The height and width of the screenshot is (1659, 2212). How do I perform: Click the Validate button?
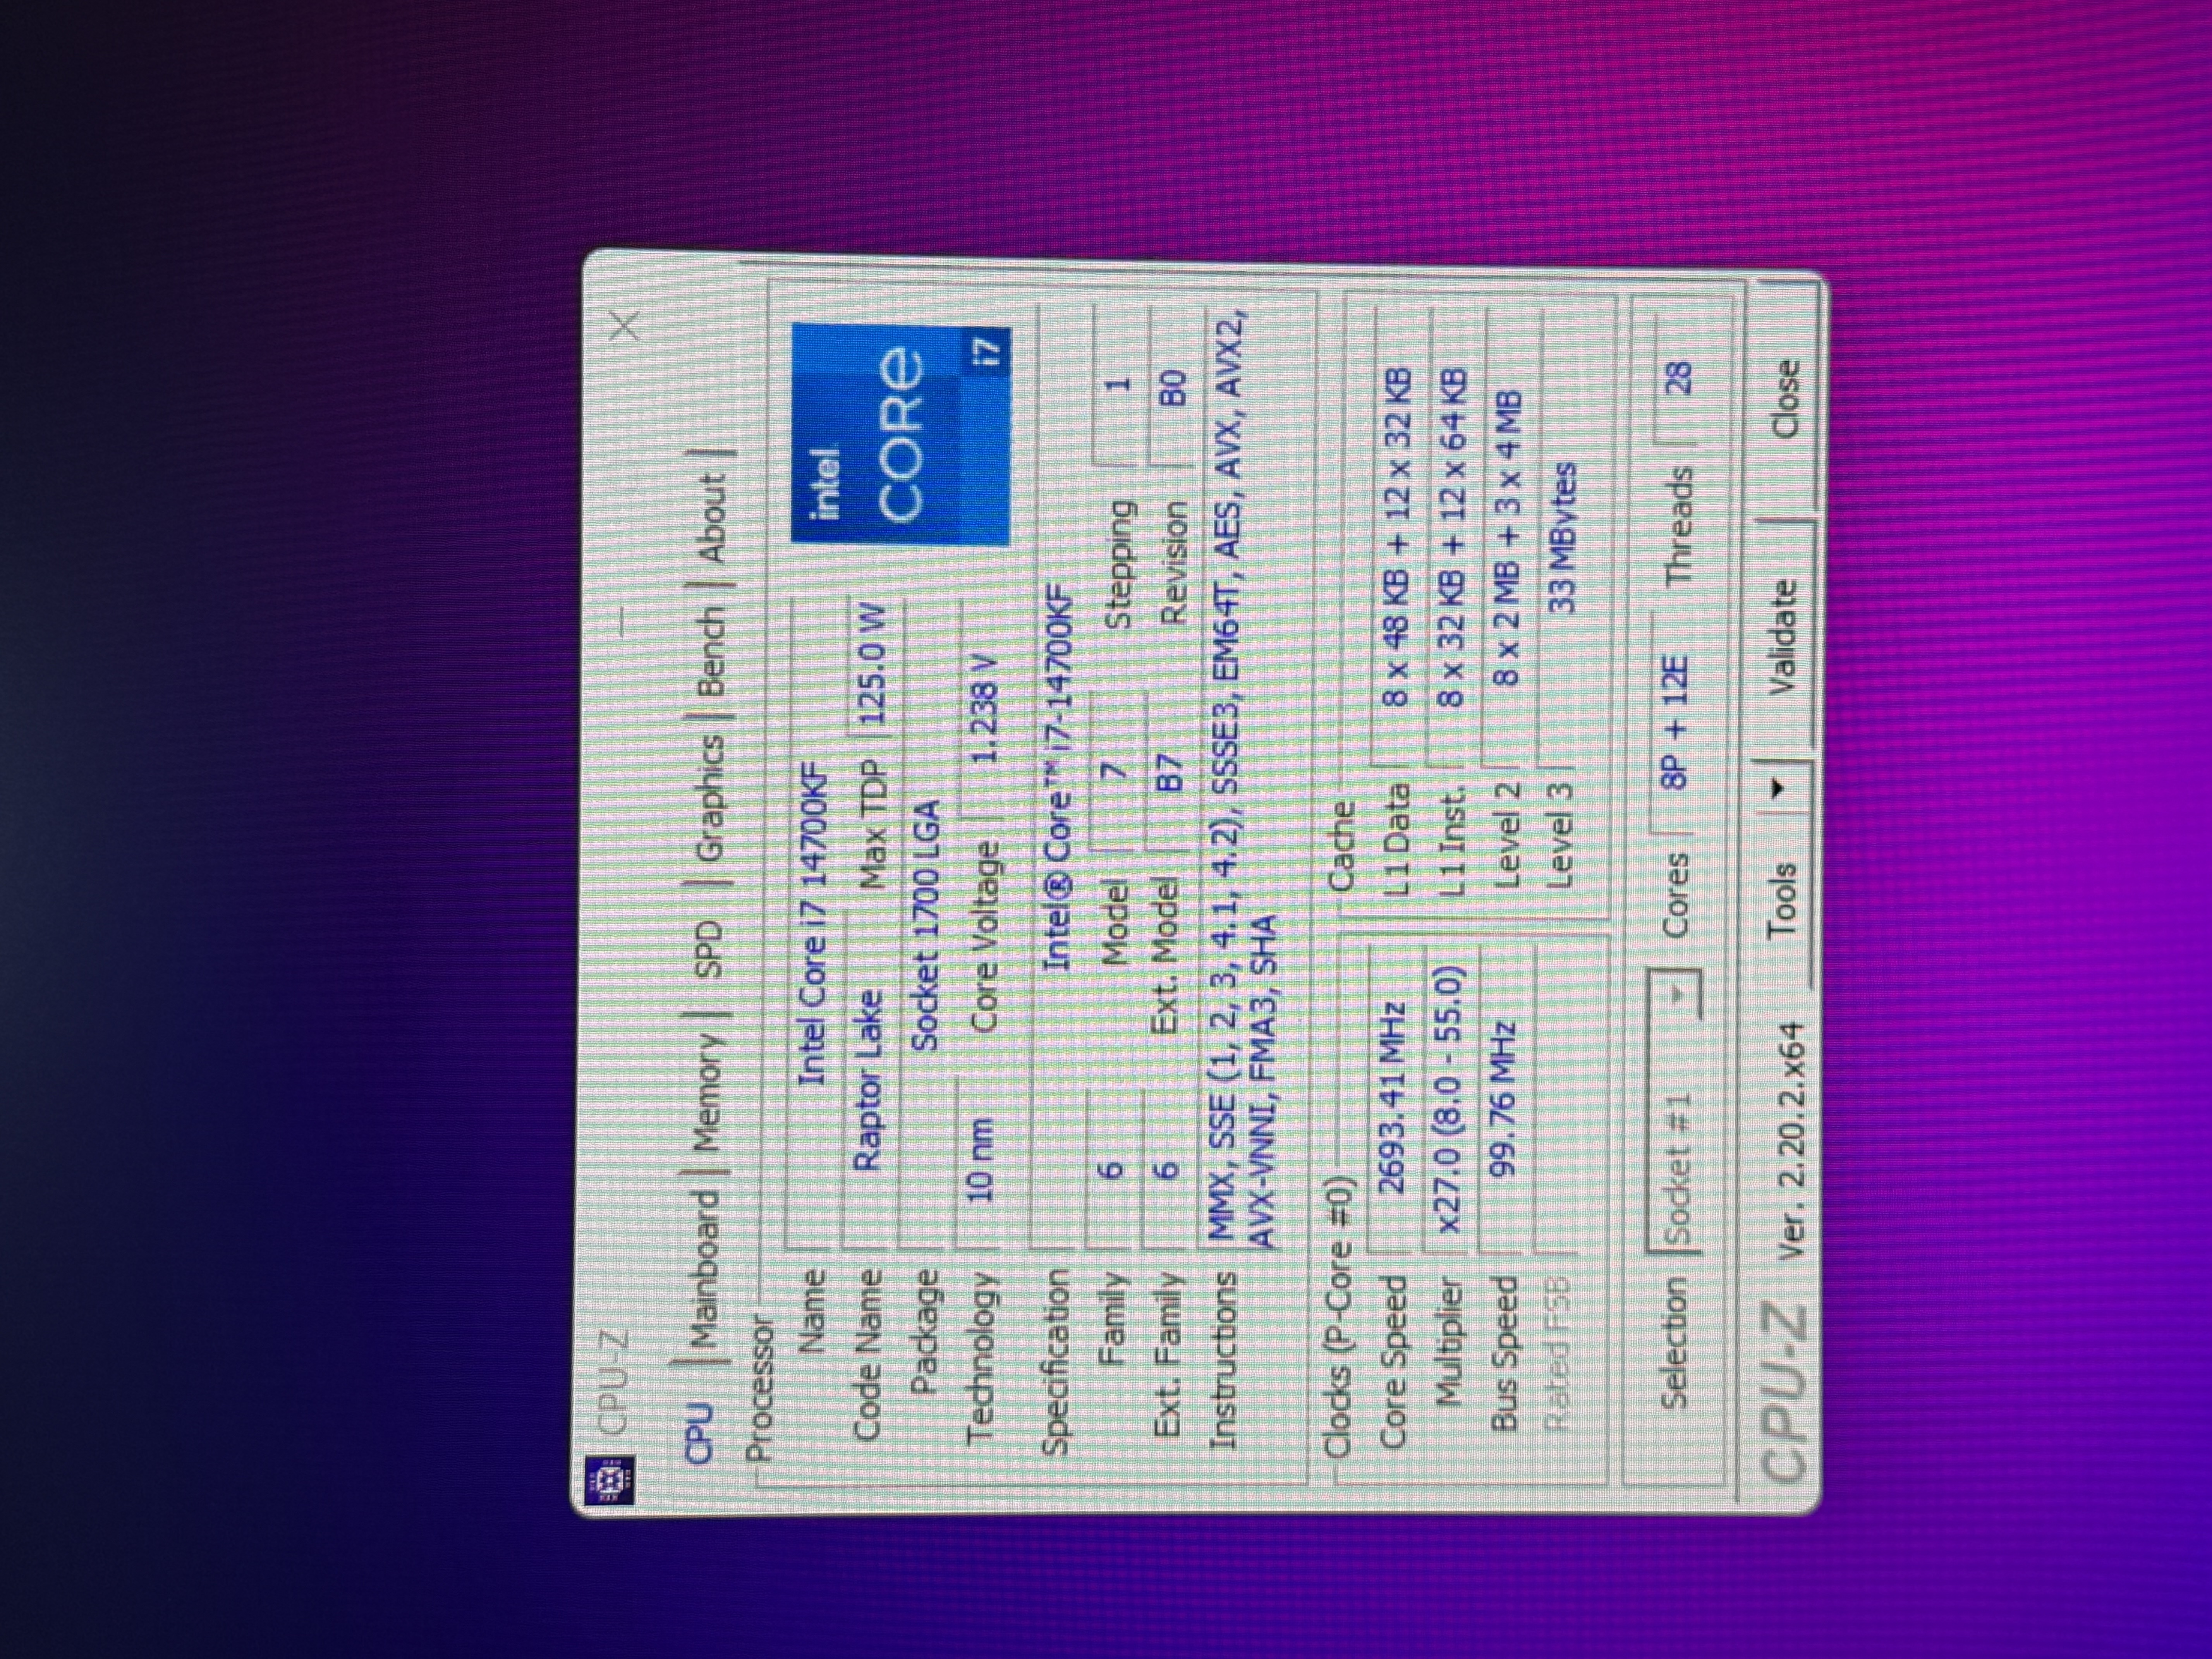[x=1785, y=637]
